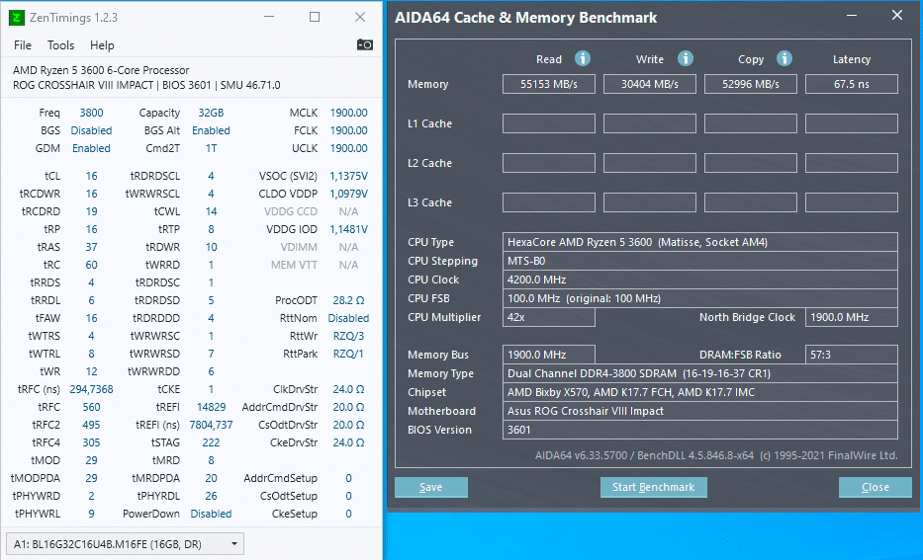Click the PowerDown Disabled value
Screen dimensions: 923x560
click(x=211, y=514)
